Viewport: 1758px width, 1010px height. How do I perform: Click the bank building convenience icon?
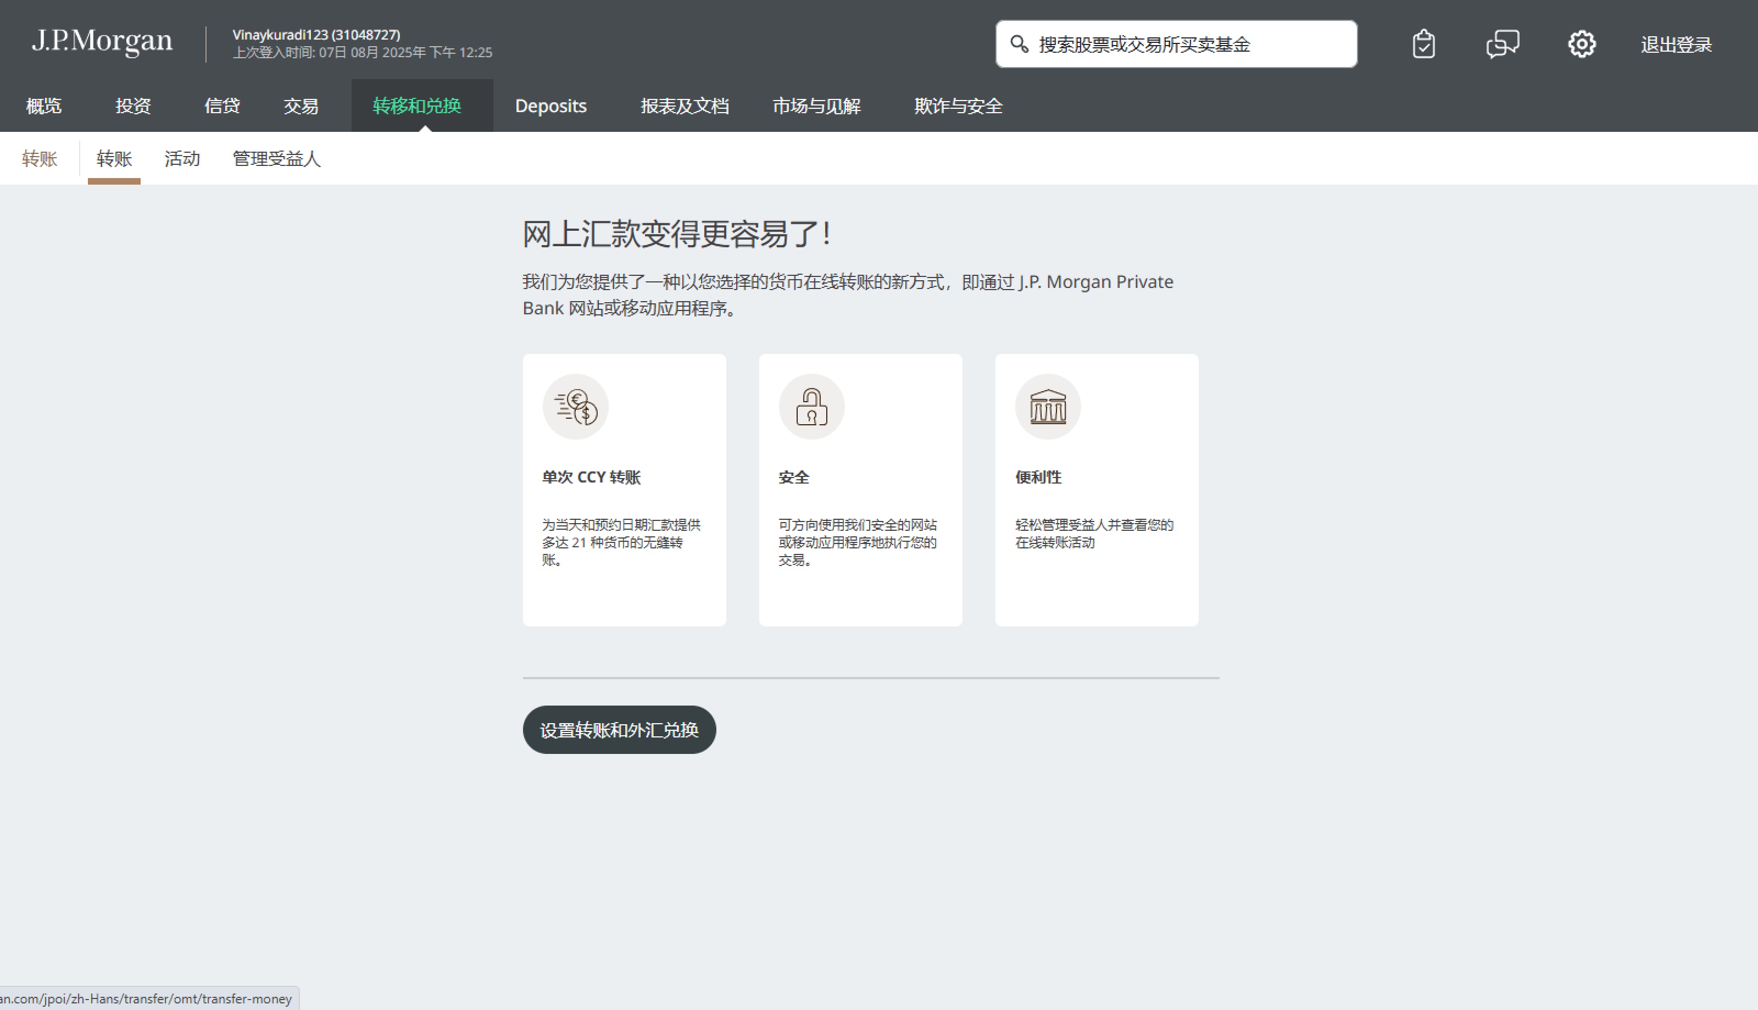pos(1048,407)
